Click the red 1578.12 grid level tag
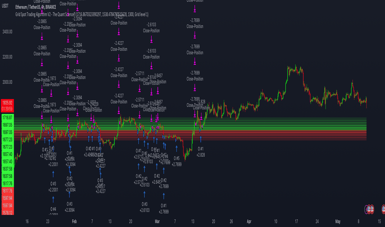The height and width of the screenshot is (227, 385). (7, 213)
